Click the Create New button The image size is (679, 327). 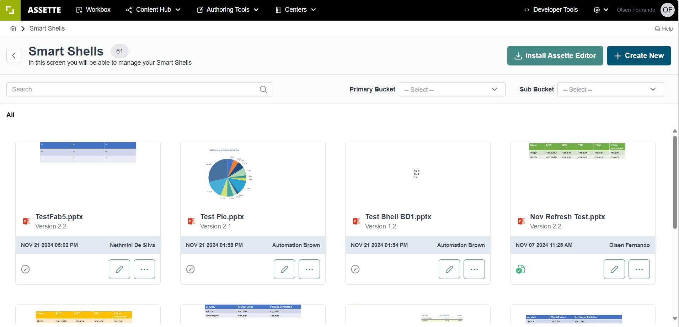(639, 56)
